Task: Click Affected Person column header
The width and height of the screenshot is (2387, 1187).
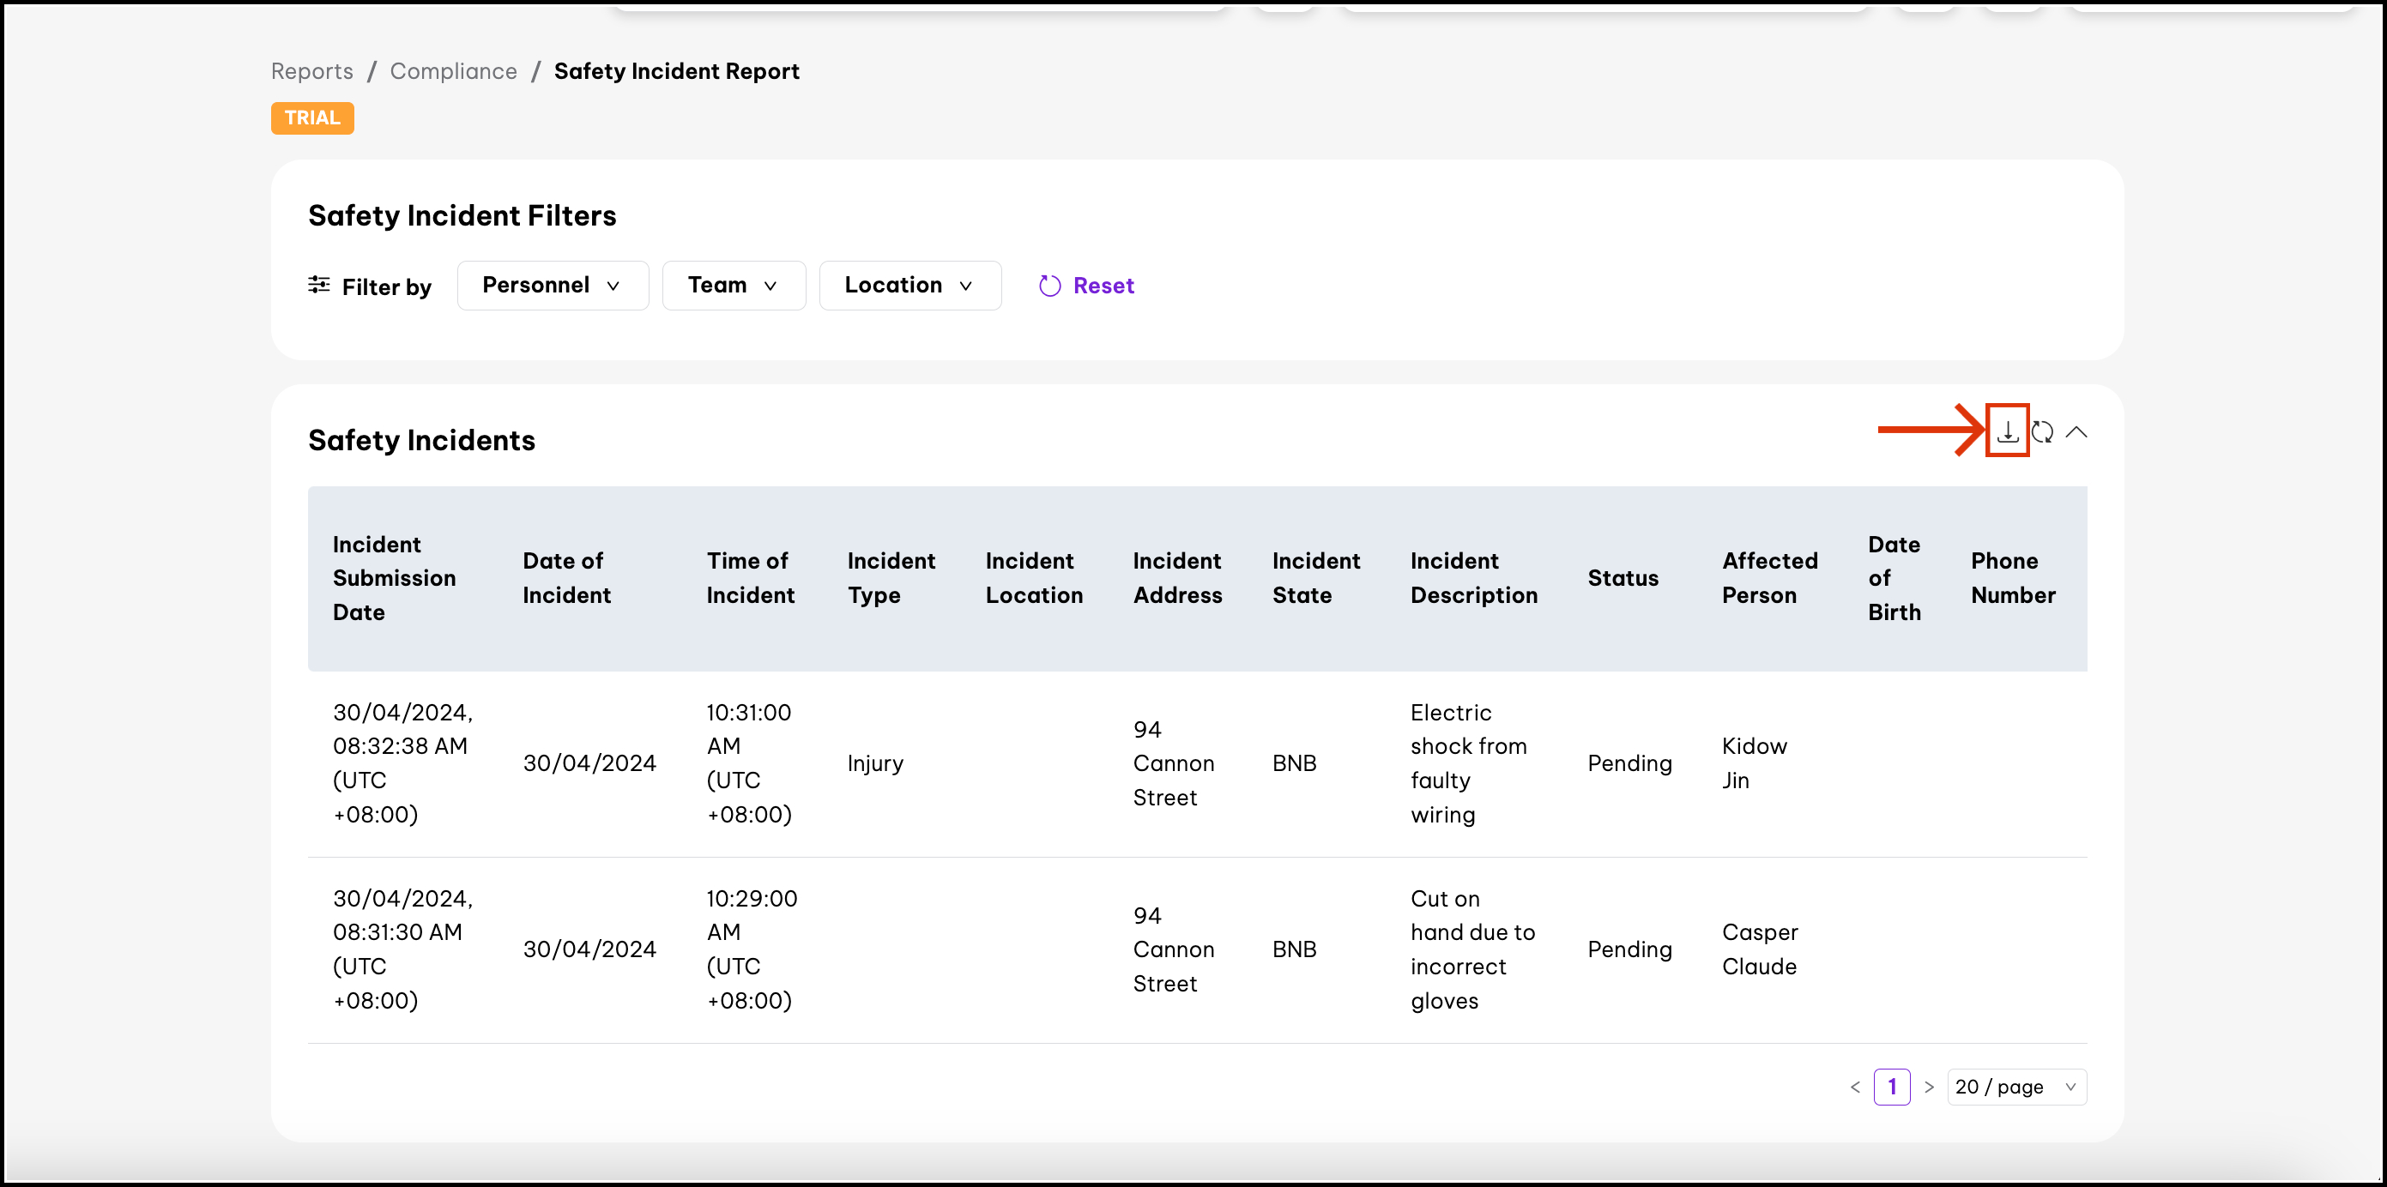Action: (x=1770, y=578)
